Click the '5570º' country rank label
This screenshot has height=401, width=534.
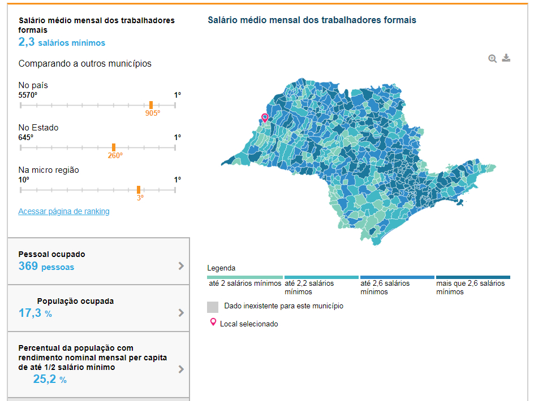coord(28,95)
